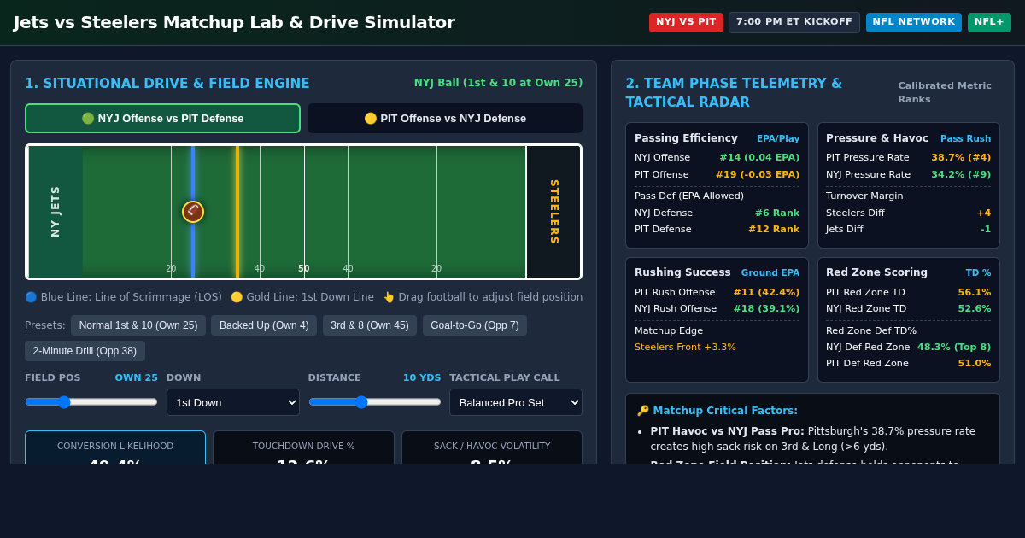Click the Touchdown Drive % card
Image resolution: width=1025 pixels, height=538 pixels.
coord(303,447)
